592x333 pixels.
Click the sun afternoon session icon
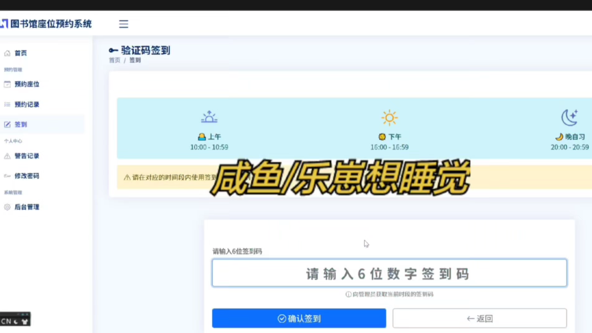(x=389, y=118)
